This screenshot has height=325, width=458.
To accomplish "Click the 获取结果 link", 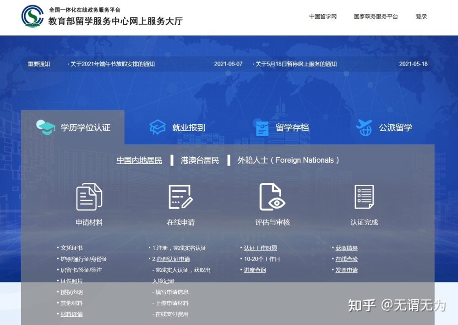I will (x=346, y=248).
